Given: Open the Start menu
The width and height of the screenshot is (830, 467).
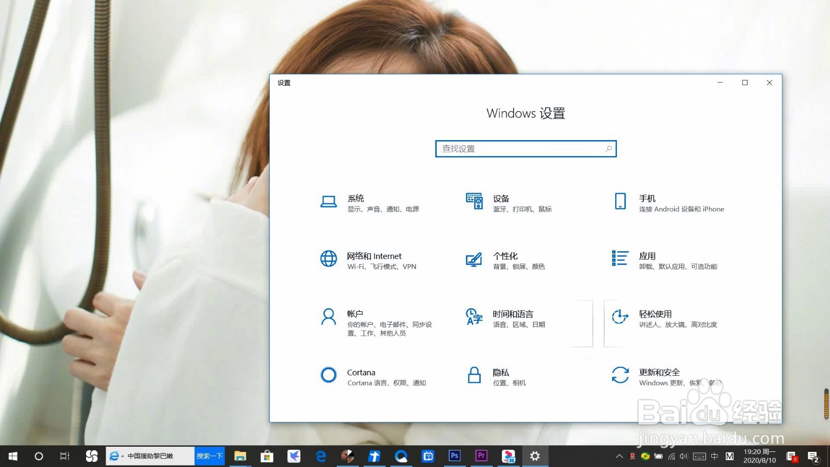Looking at the screenshot, I should pyautogui.click(x=12, y=456).
